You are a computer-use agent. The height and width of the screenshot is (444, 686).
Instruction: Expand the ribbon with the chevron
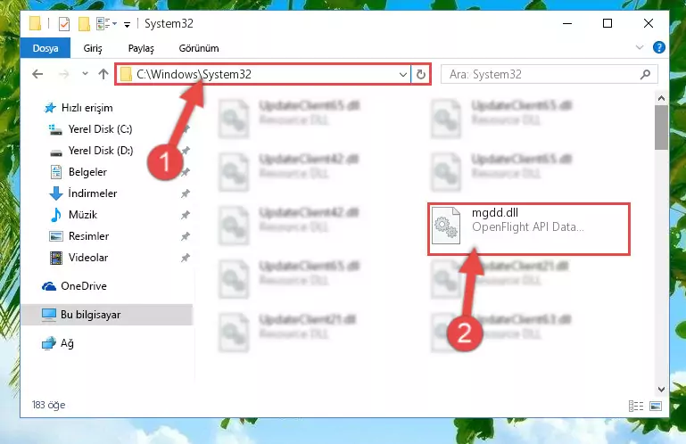click(x=640, y=47)
